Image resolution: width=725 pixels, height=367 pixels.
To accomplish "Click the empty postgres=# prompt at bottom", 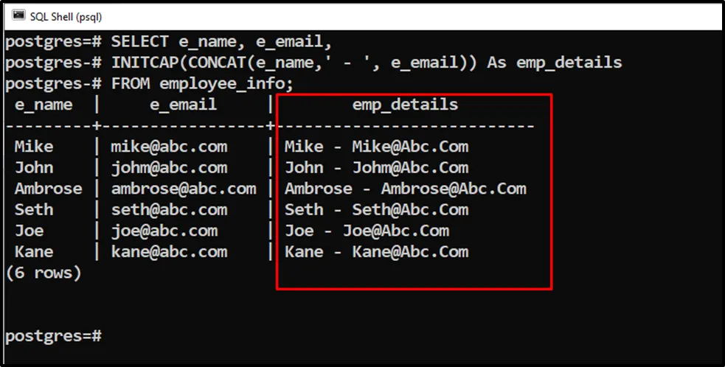I will (53, 336).
